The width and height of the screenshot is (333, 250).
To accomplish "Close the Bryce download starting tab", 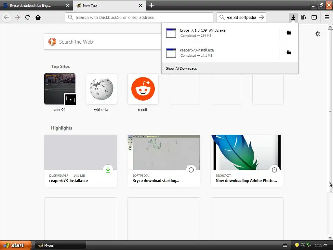I will [67, 6].
